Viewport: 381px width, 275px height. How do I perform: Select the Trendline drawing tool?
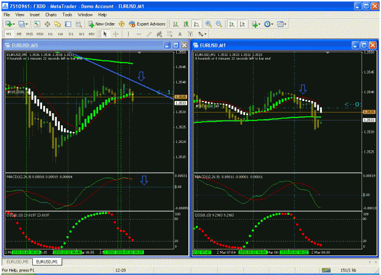tap(149, 34)
